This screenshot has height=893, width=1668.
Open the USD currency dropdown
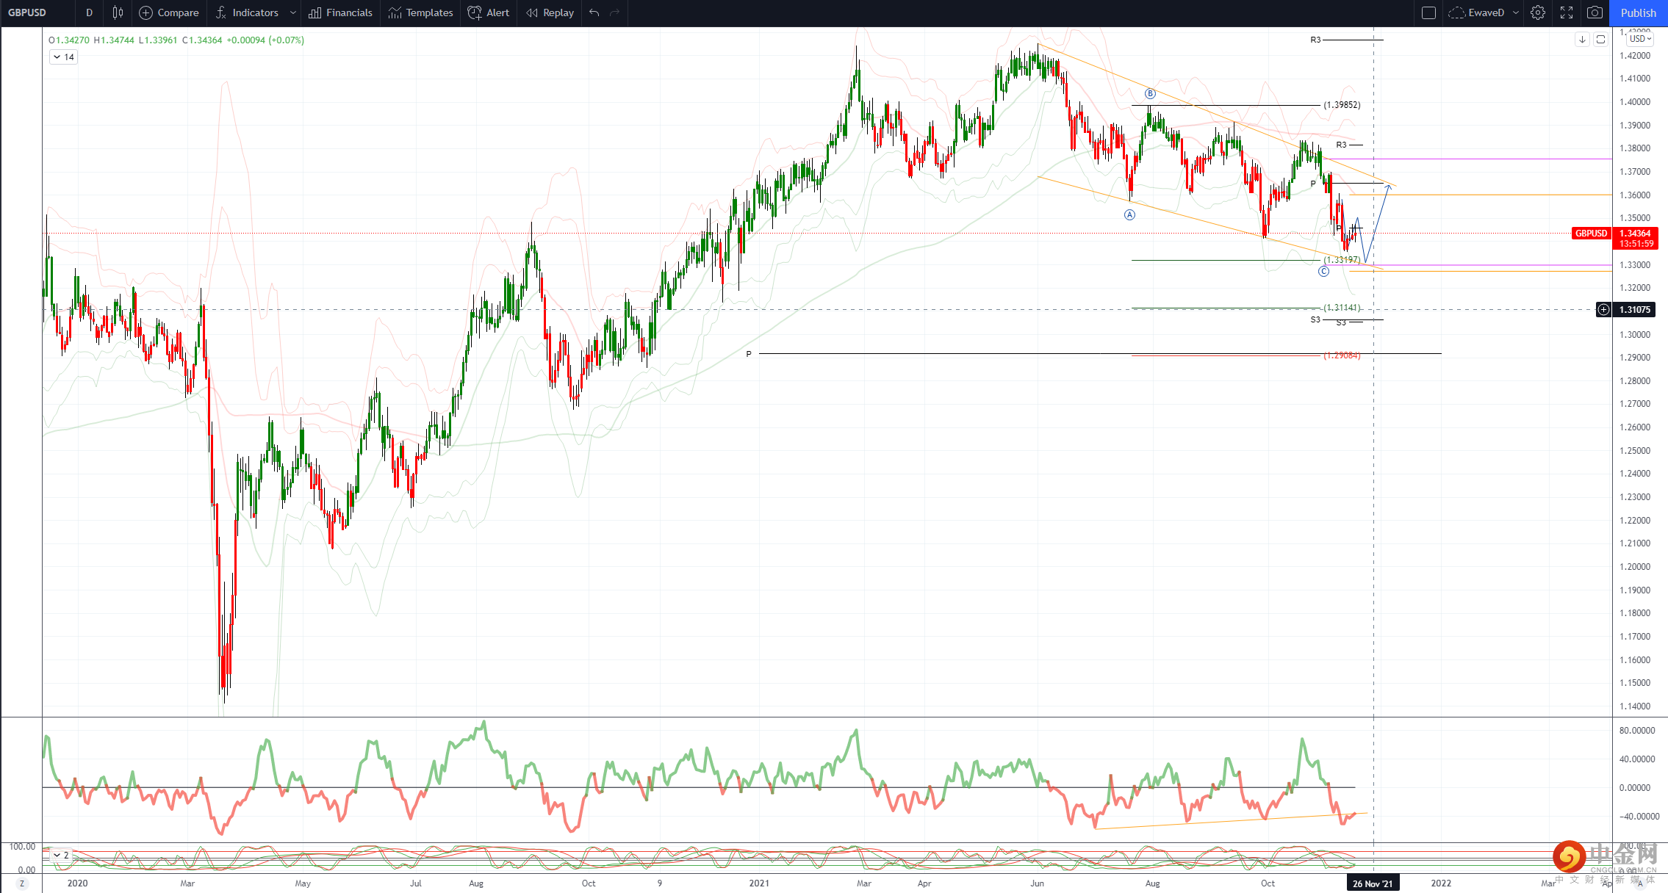pyautogui.click(x=1640, y=39)
